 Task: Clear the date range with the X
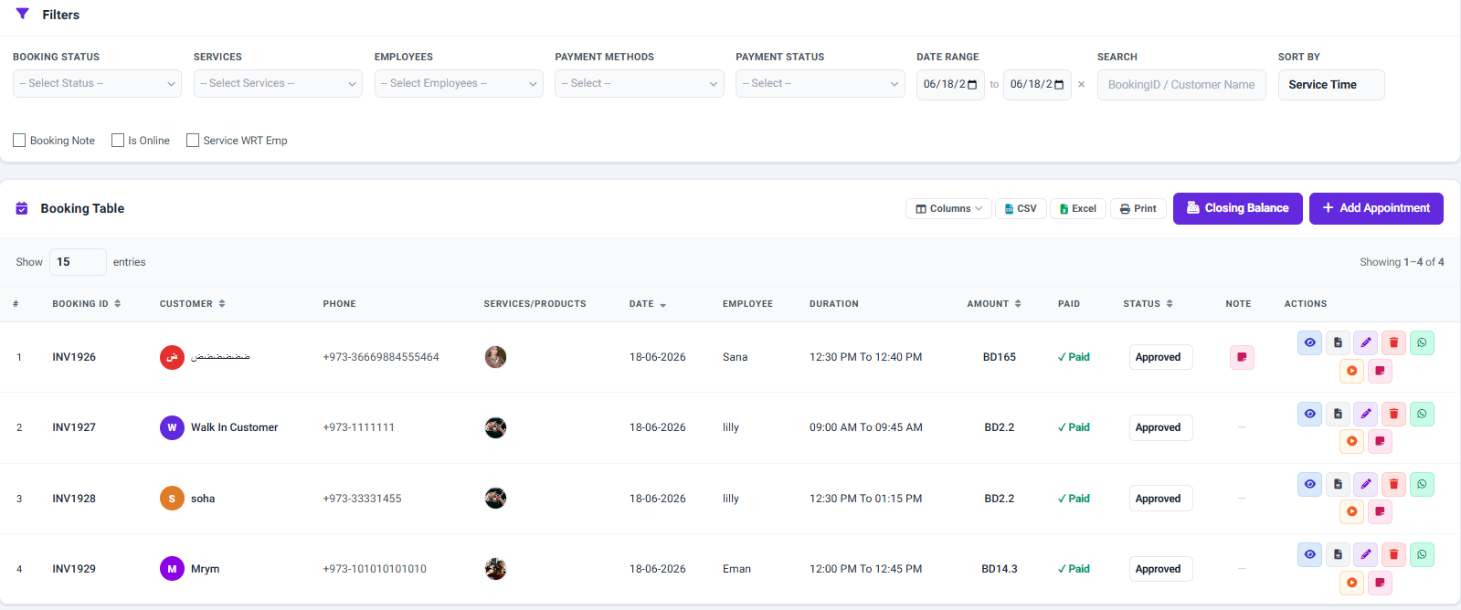(x=1082, y=84)
